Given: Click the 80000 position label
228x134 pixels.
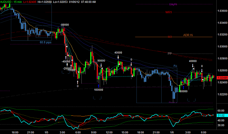Looking at the screenshot, I should coord(183,91).
